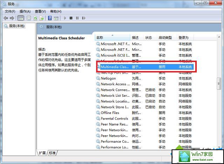The height and width of the screenshot is (164, 224).
Task: Open the 操作(A) menu
Action: pyautogui.click(x=25, y=12)
